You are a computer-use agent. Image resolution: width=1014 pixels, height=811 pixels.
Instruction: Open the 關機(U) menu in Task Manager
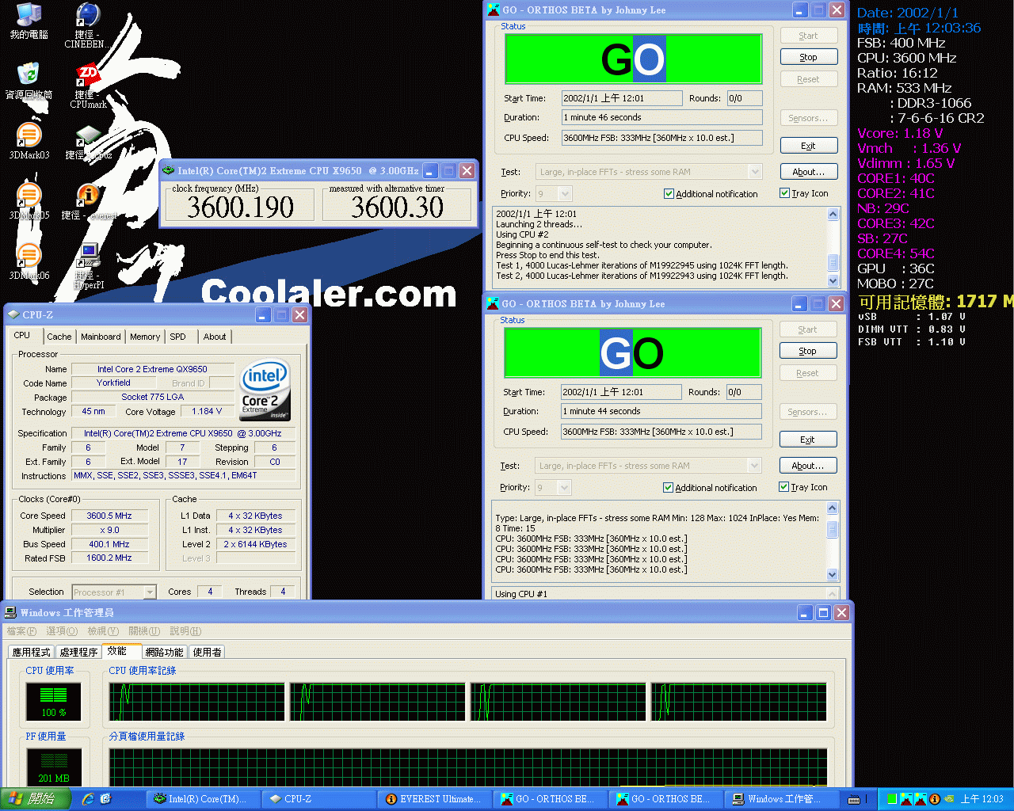point(144,631)
